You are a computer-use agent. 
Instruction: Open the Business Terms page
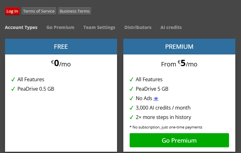coord(74,11)
